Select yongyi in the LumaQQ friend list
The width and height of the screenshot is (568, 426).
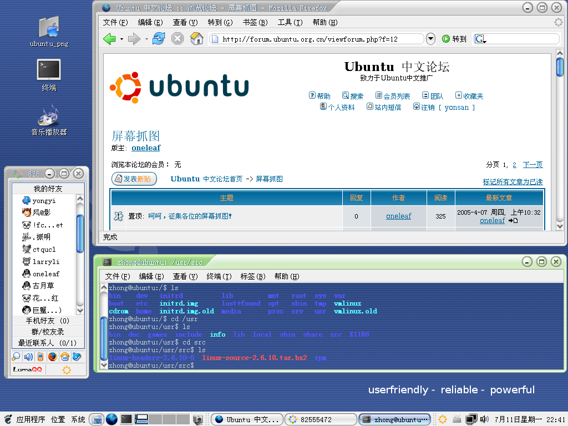click(44, 201)
